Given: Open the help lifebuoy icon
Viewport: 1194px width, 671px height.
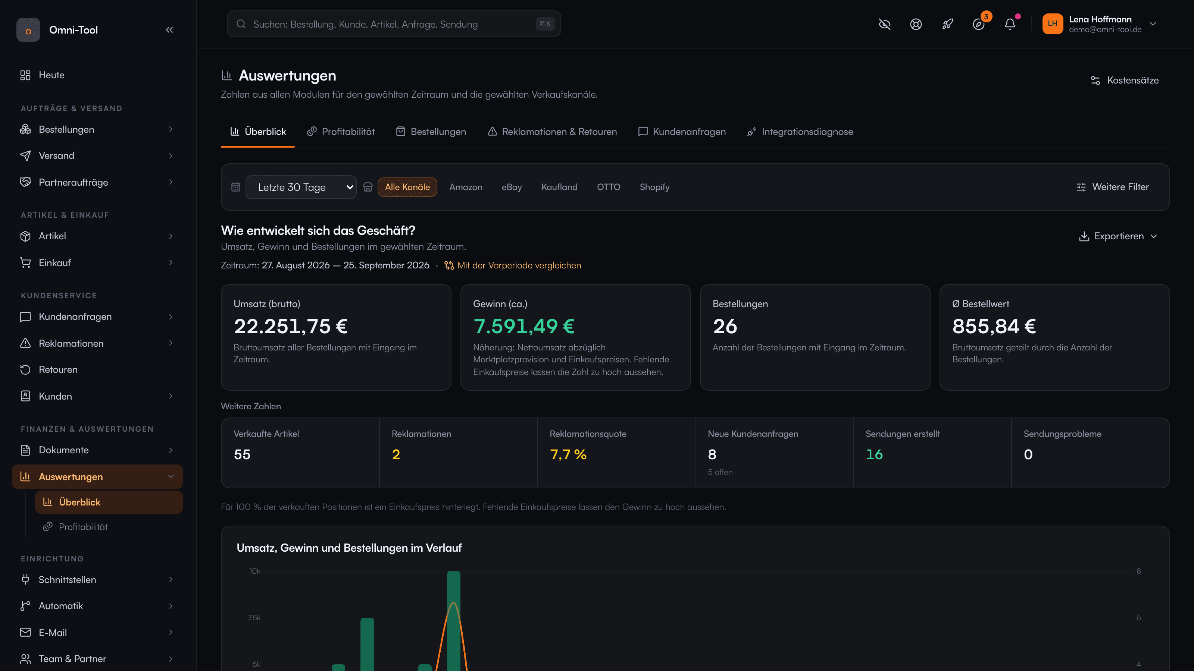Looking at the screenshot, I should [x=916, y=24].
